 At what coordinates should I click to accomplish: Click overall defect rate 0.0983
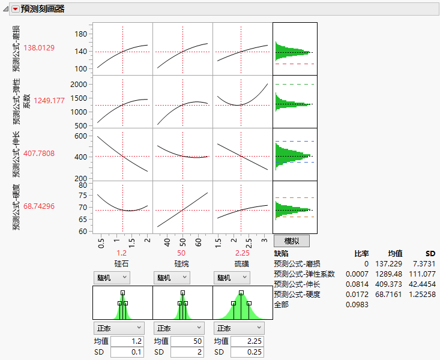point(357,305)
